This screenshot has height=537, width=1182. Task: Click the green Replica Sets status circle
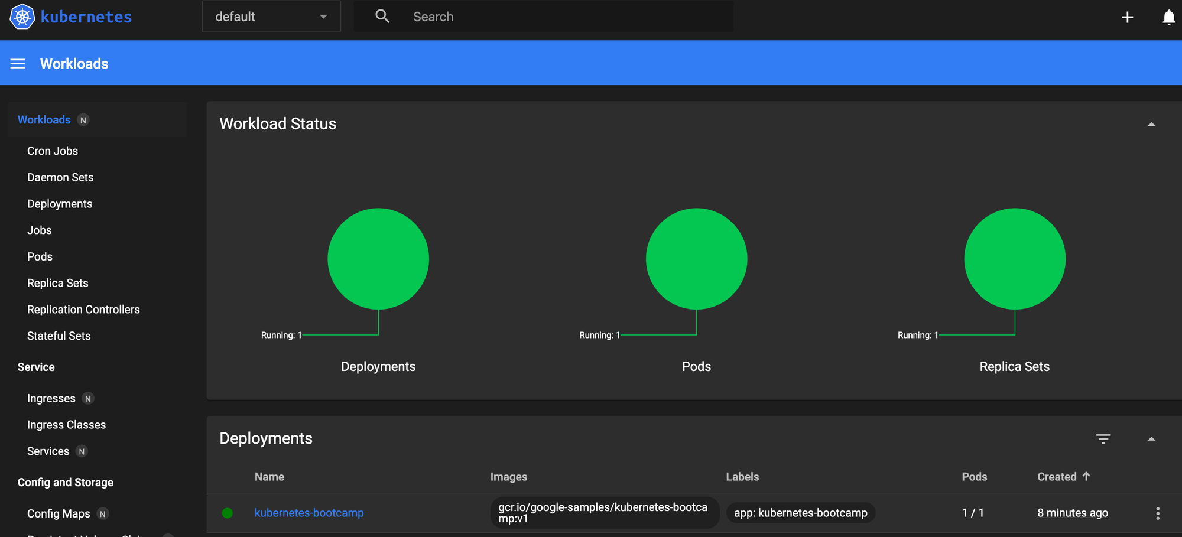pyautogui.click(x=1015, y=259)
